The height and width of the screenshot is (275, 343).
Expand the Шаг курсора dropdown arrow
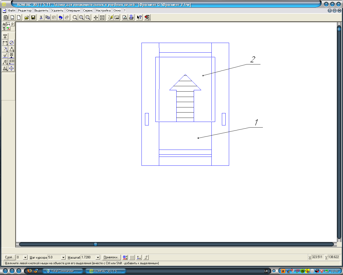coord(63,257)
